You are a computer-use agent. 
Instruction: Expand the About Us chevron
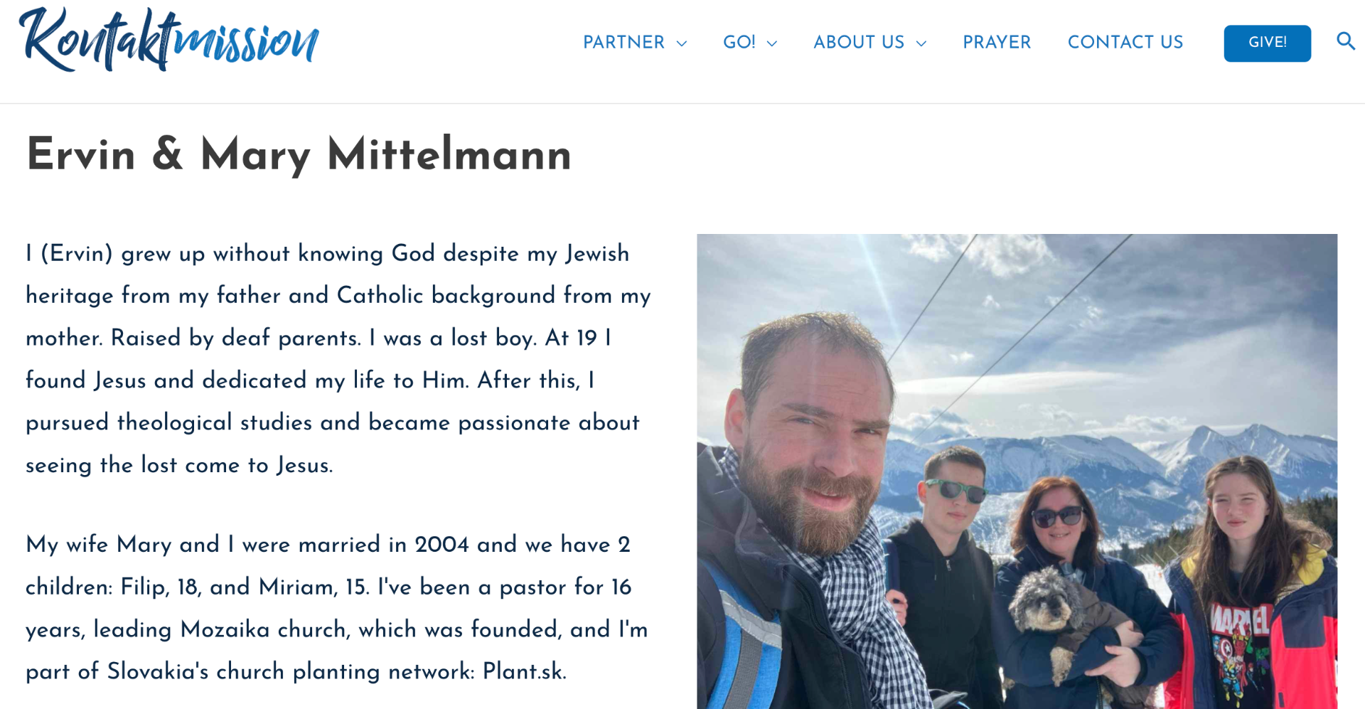pos(921,43)
